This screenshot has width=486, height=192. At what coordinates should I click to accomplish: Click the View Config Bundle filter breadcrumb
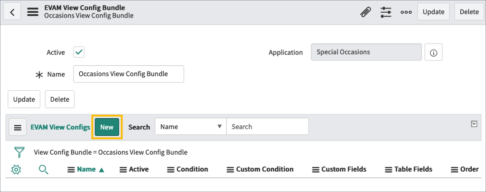click(x=111, y=152)
